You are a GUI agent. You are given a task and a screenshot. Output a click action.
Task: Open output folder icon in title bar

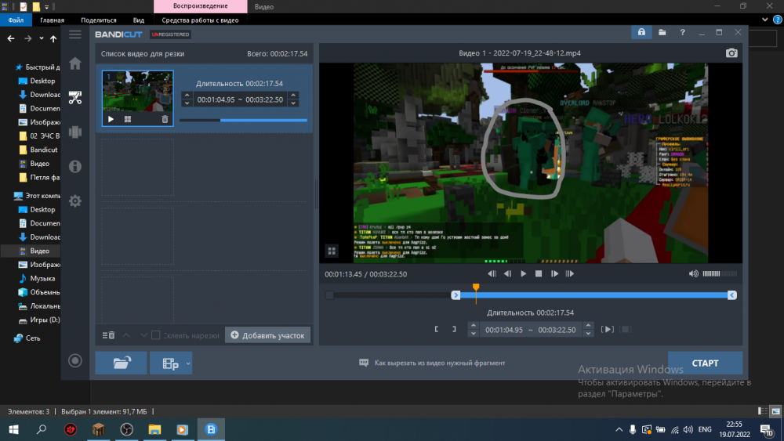662,32
